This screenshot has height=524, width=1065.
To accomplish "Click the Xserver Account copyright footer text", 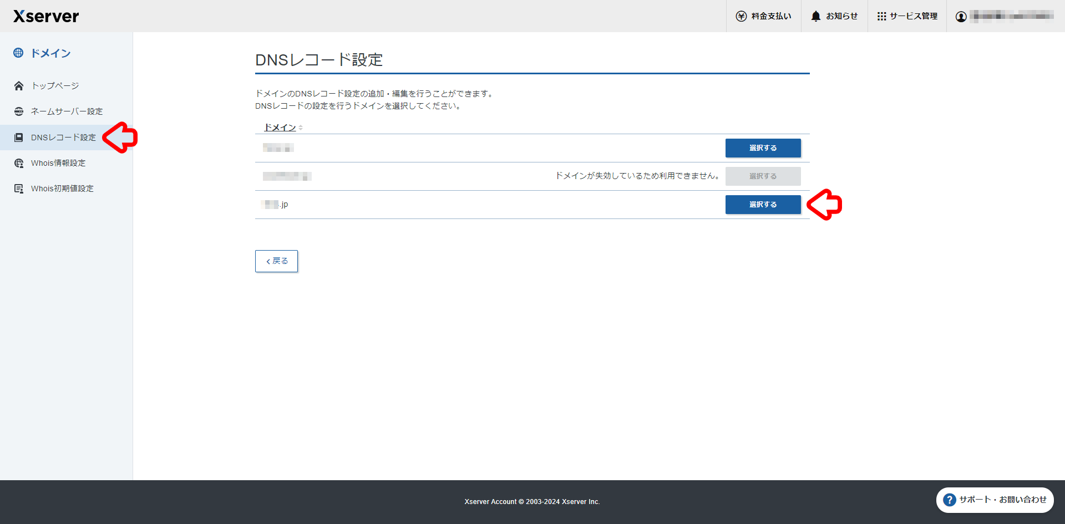I will click(532, 502).
